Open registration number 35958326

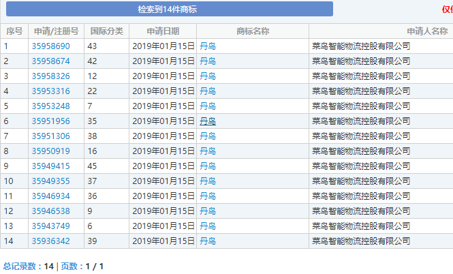(50, 76)
